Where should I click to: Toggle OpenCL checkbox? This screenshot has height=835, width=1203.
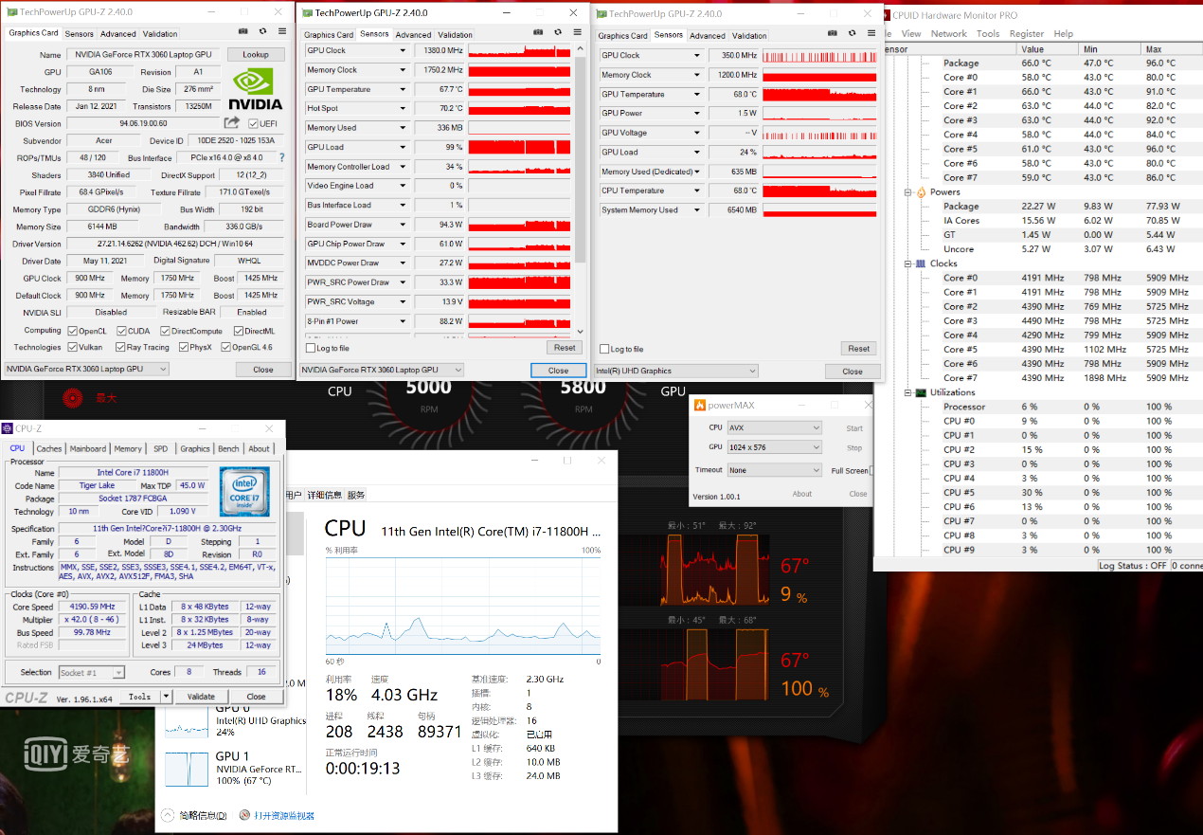click(73, 331)
